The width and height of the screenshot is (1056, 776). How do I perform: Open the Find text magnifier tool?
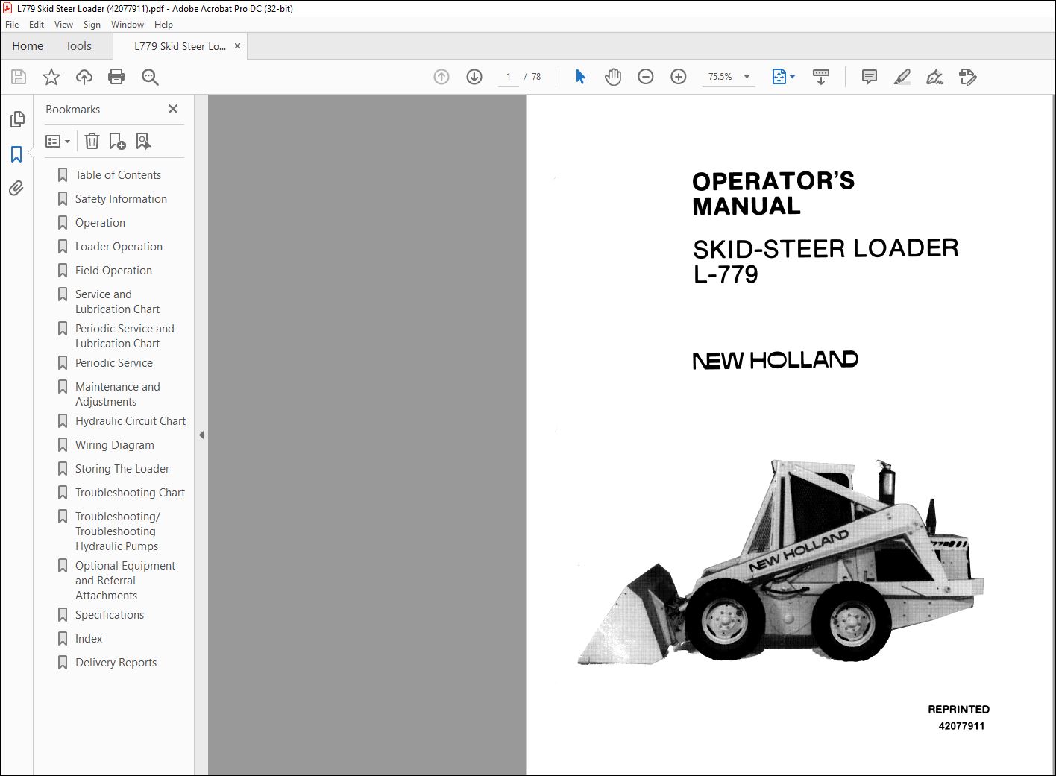tap(150, 77)
